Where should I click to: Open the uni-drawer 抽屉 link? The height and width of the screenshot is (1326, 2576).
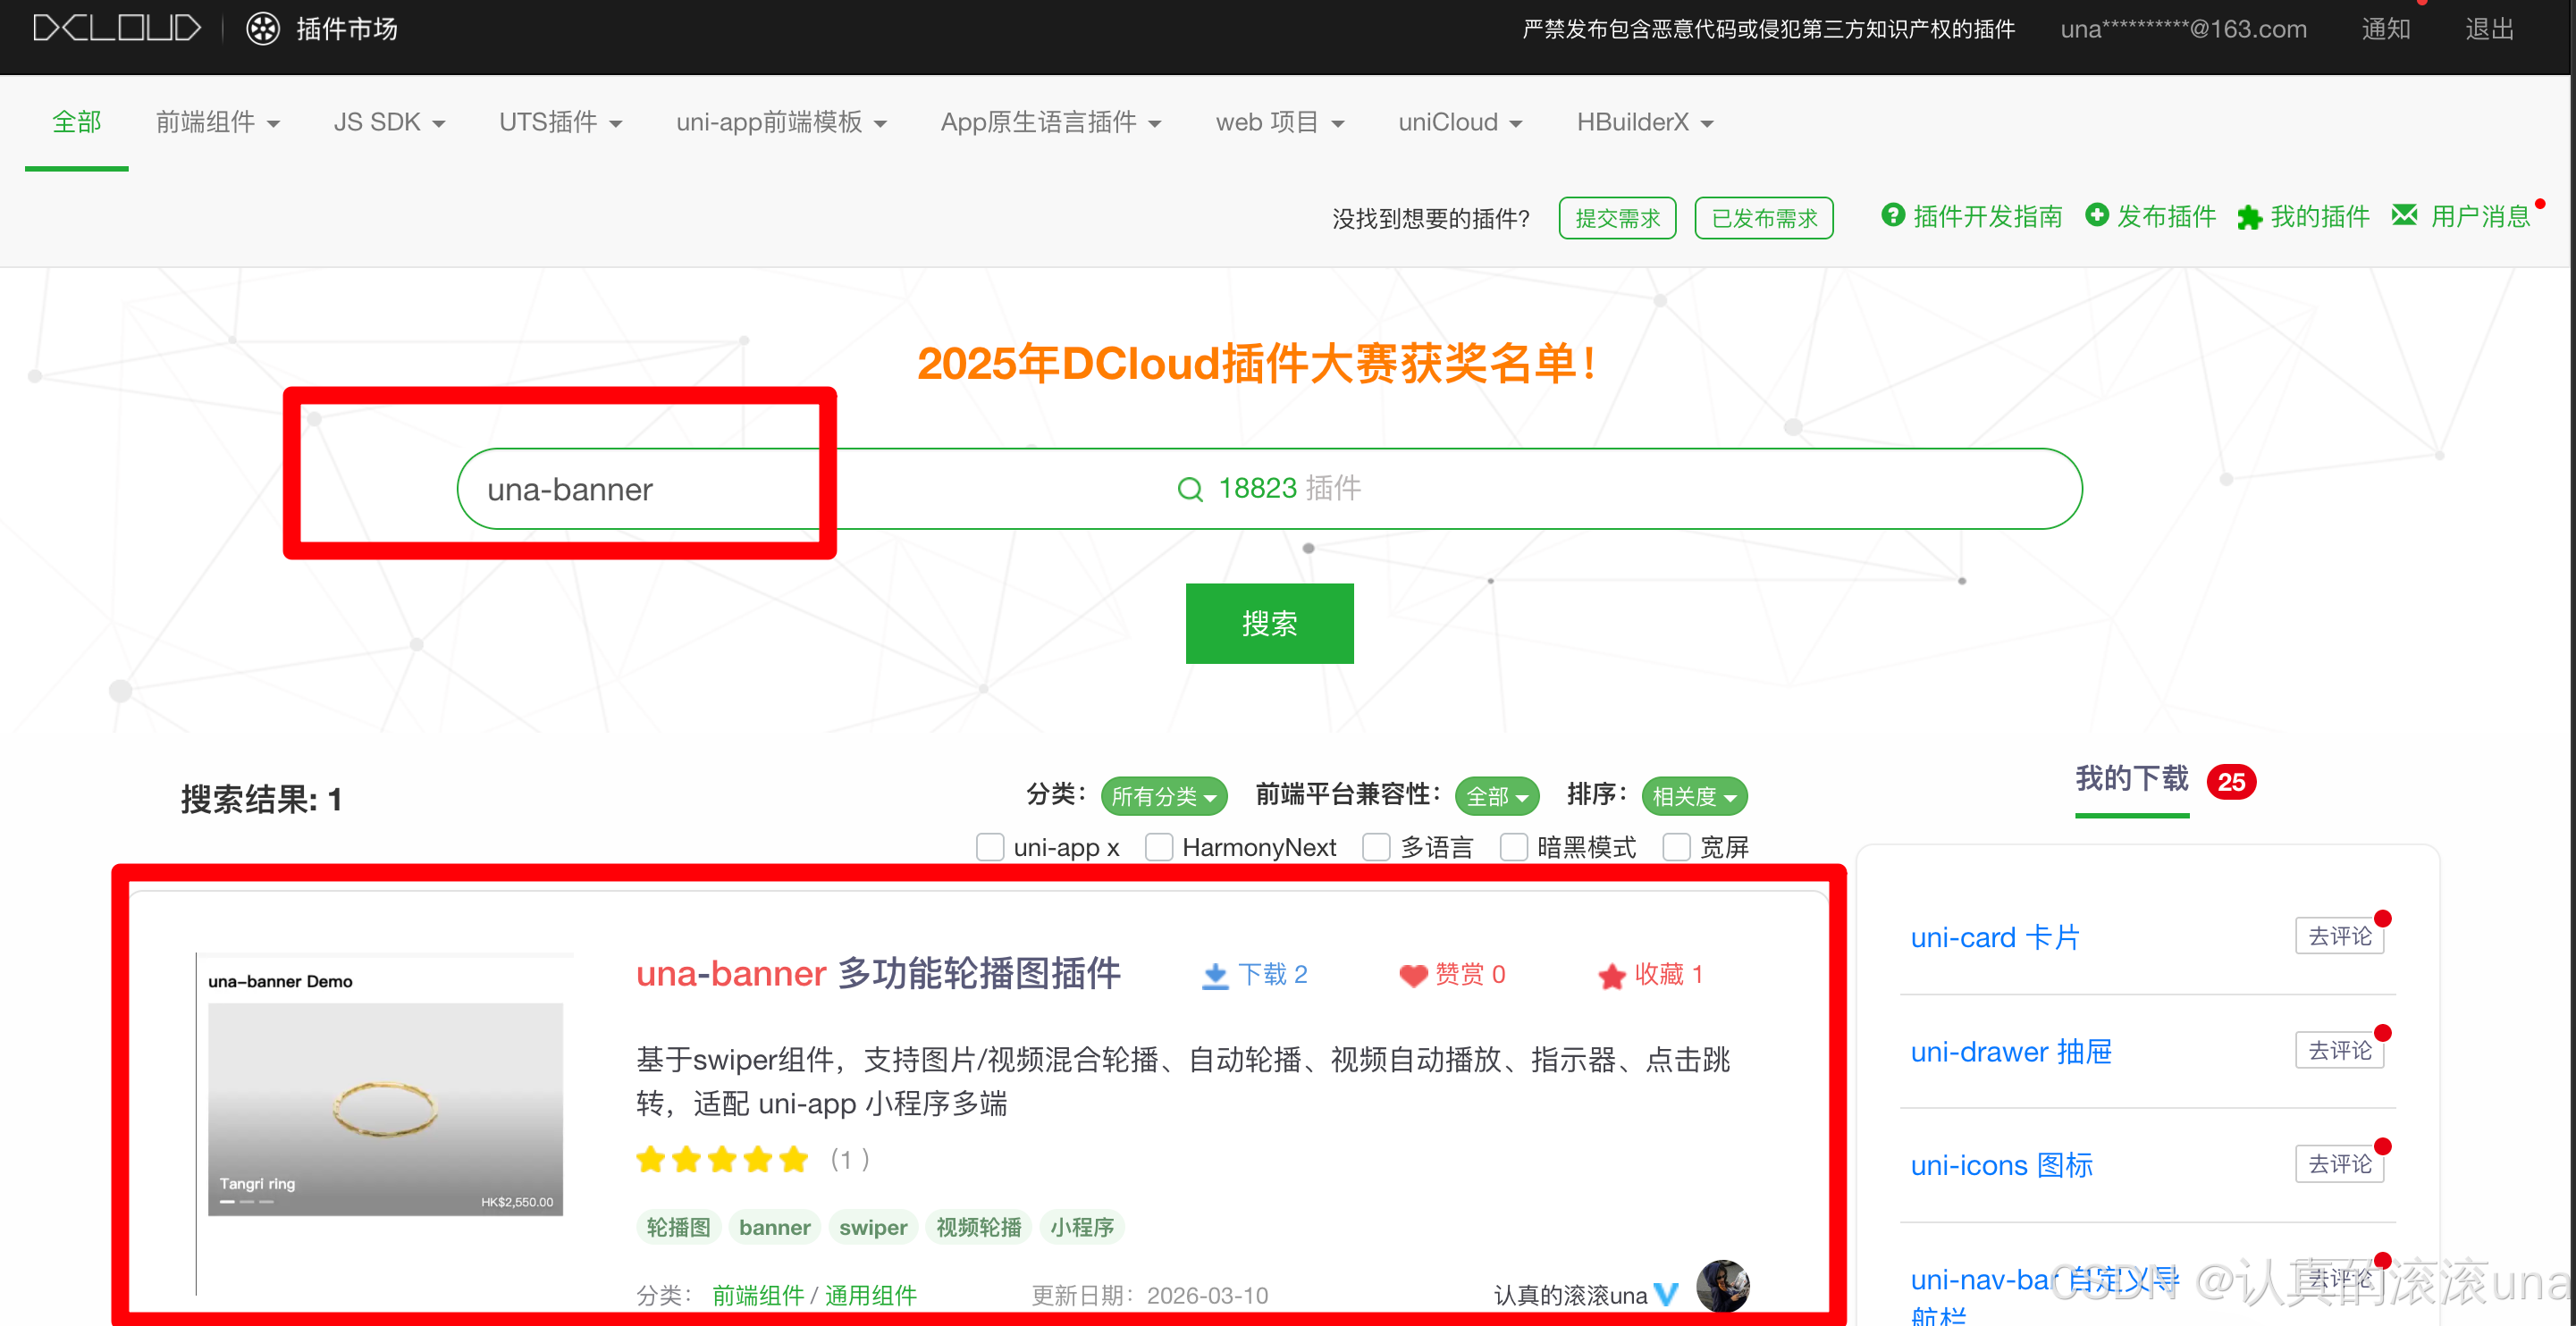(2010, 1051)
